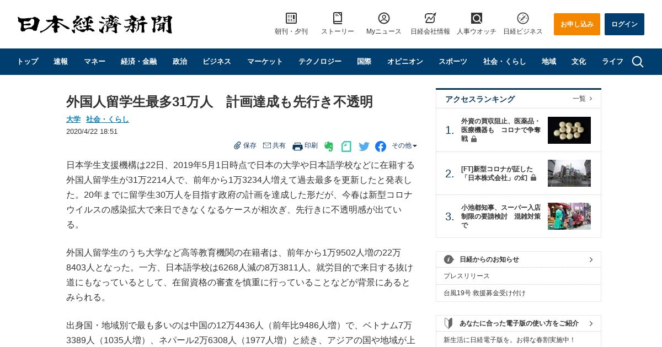Click the 印刷 printer icon

coord(297,146)
